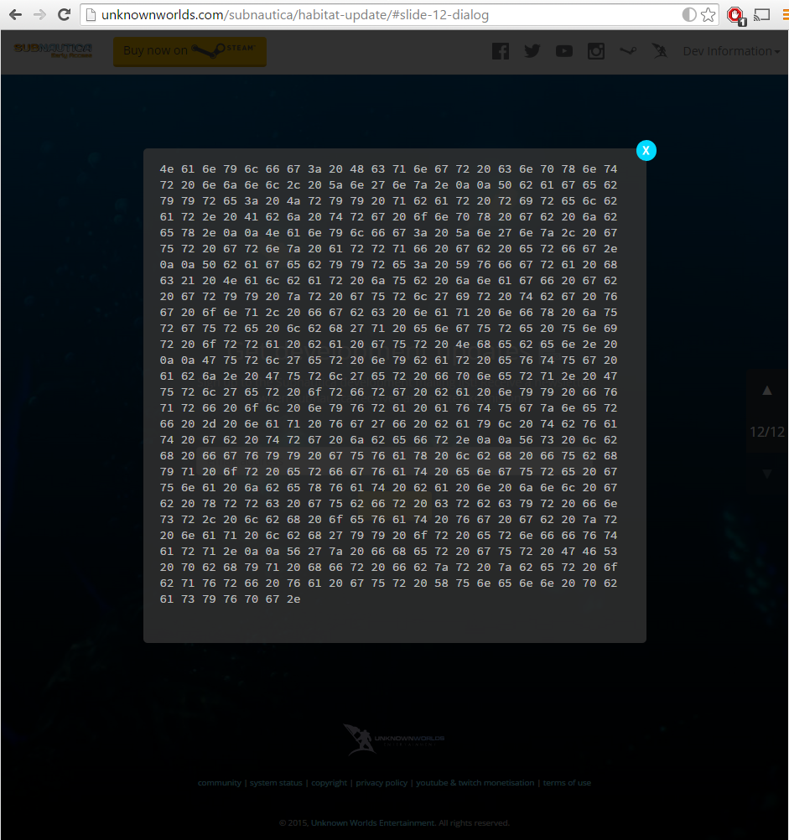Screen dimensions: 789x840
Task: Go to next slide with down arrow
Action: pos(766,474)
